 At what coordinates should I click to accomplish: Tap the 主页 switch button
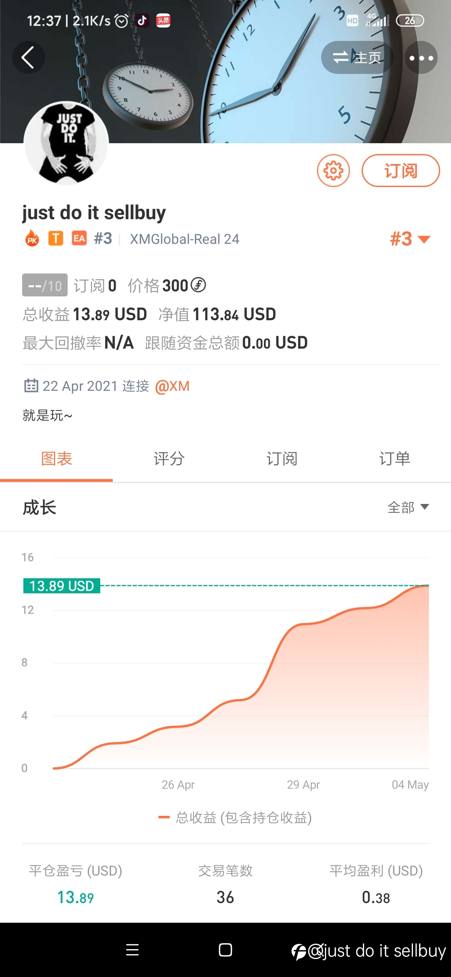[357, 58]
